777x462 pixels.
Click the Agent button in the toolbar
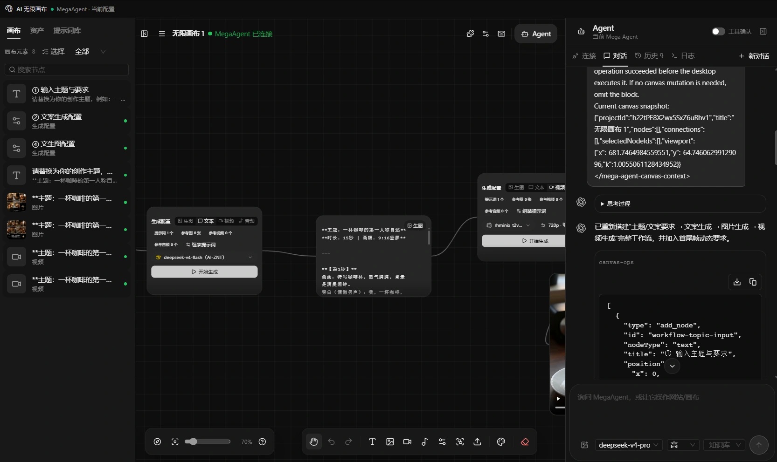pos(536,34)
